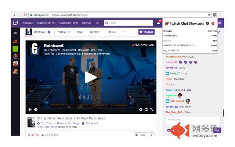Switch the player to fullscreen
The image size is (235, 147).
(x=152, y=110)
